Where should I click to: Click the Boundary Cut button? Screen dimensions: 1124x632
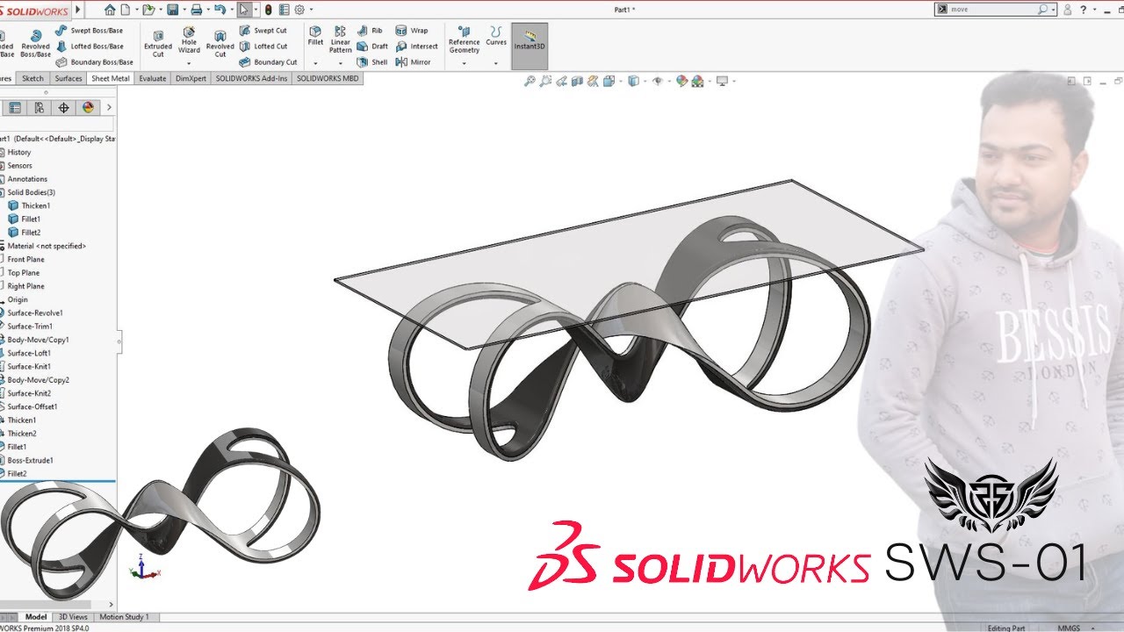pyautogui.click(x=268, y=62)
